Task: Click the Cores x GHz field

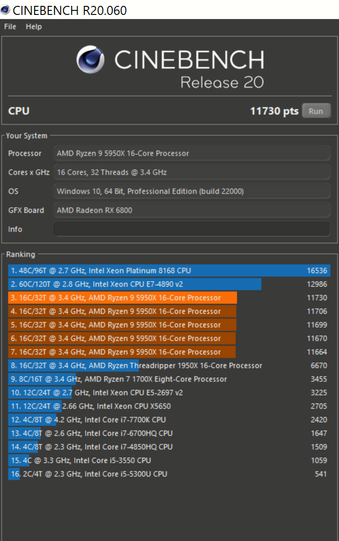Action: point(192,172)
